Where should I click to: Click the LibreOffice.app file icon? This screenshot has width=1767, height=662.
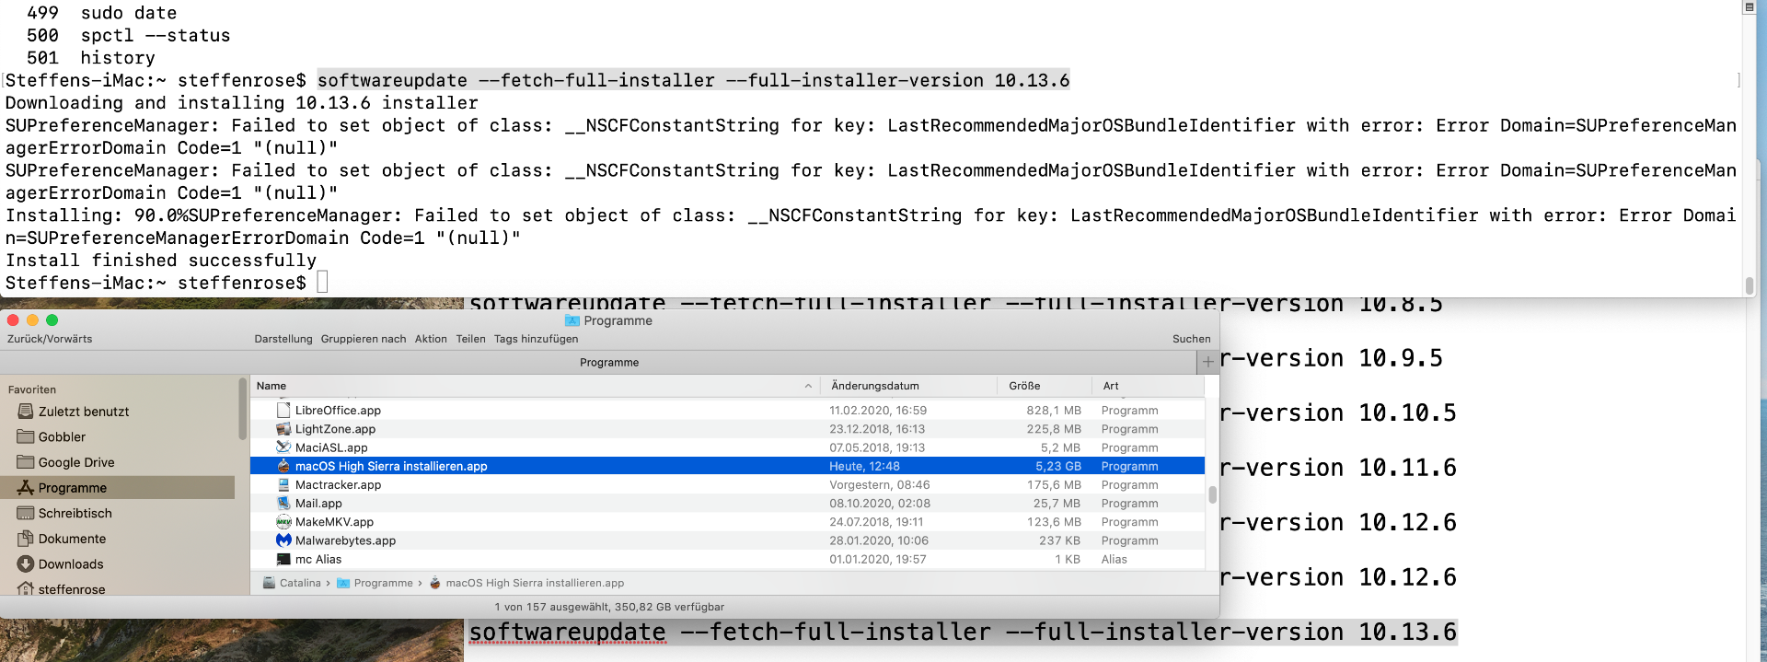283,411
